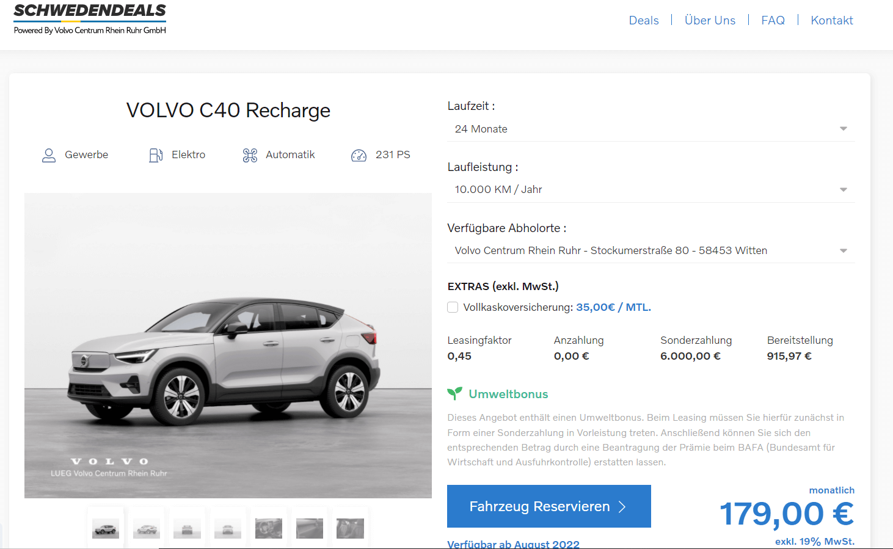Open the Deals menu item

coord(644,20)
